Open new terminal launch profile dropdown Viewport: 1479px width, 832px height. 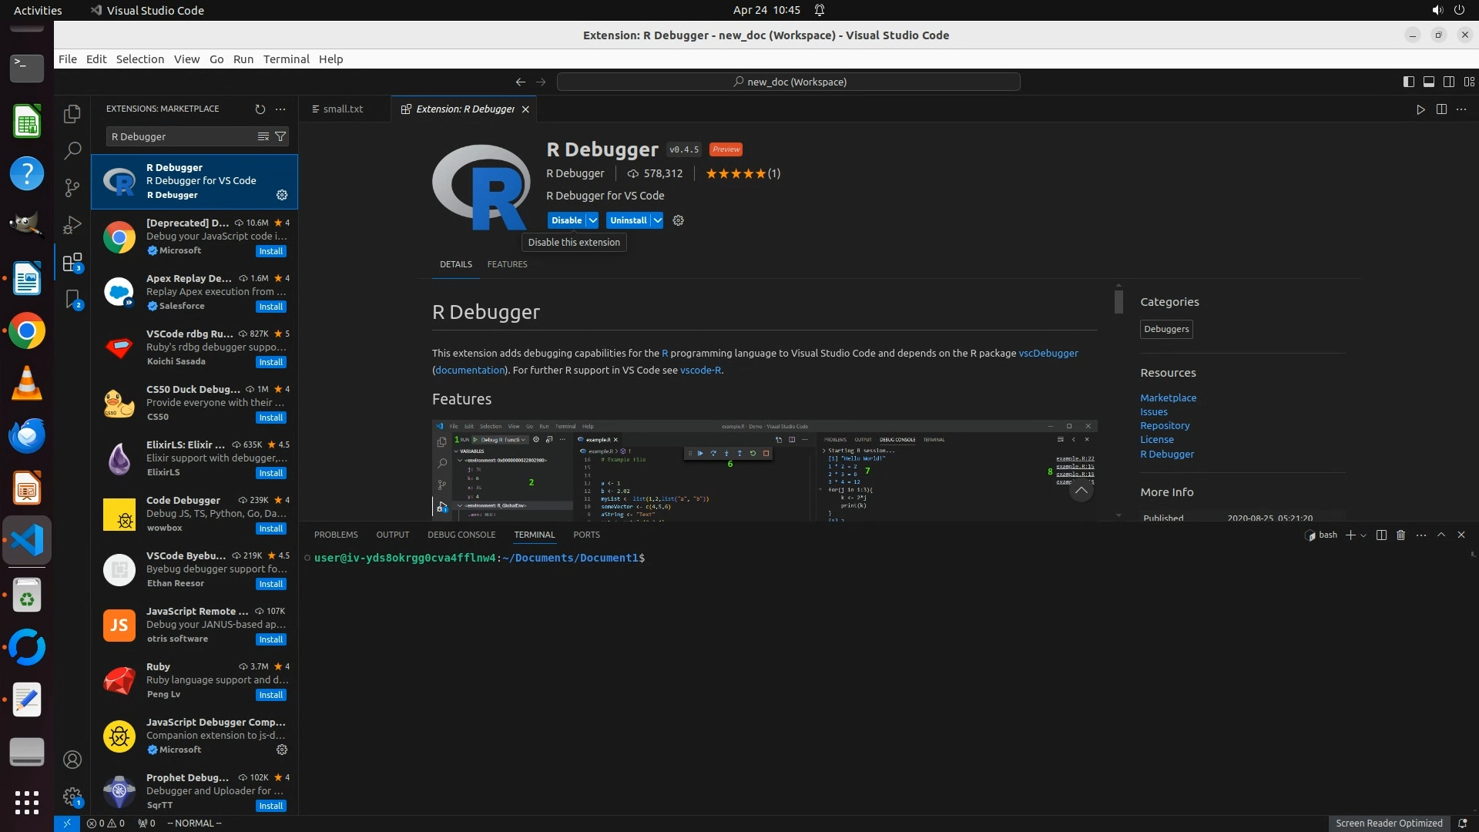[x=1363, y=535]
